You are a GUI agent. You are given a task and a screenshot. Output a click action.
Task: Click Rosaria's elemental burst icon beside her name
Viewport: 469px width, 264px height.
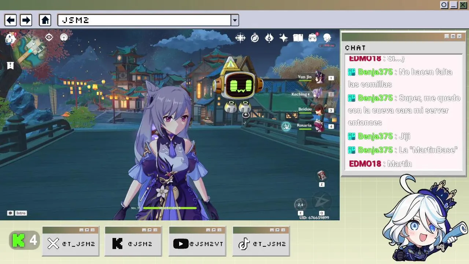(x=286, y=126)
